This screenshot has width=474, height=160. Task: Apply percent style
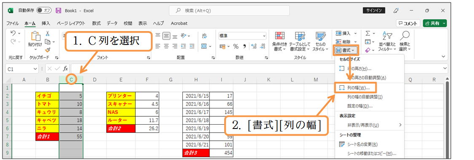click(236, 46)
